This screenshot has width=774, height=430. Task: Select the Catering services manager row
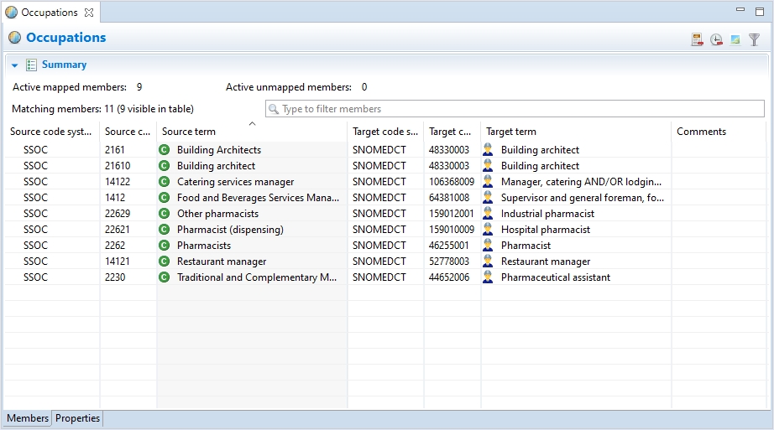[235, 182]
